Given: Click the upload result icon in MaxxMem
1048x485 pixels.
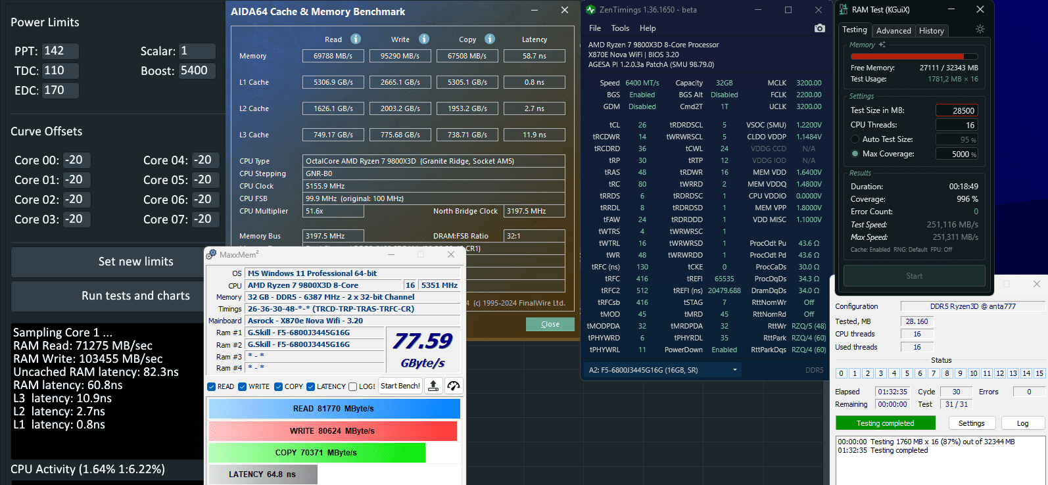Looking at the screenshot, I should tap(433, 386).
